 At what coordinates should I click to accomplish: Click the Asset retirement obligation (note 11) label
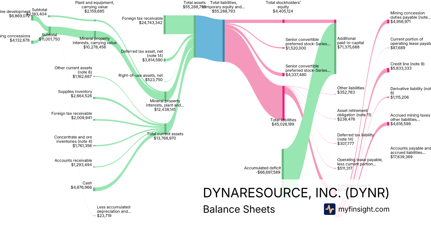click(x=354, y=115)
